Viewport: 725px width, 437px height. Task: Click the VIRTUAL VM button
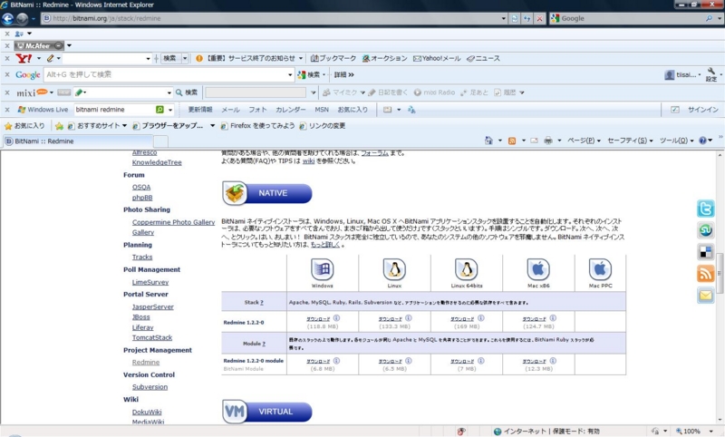(x=266, y=412)
